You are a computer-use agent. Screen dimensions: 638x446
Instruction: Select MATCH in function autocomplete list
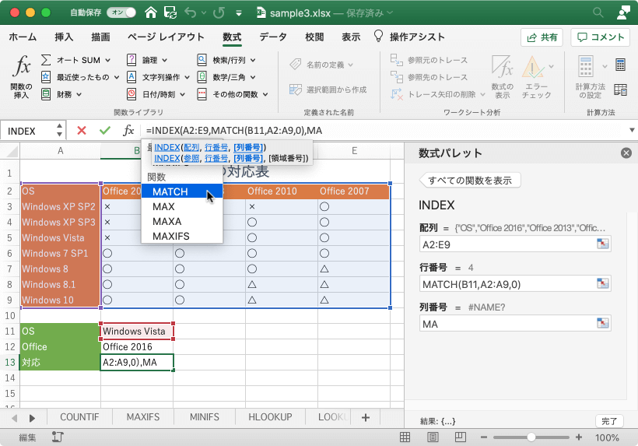pos(182,191)
